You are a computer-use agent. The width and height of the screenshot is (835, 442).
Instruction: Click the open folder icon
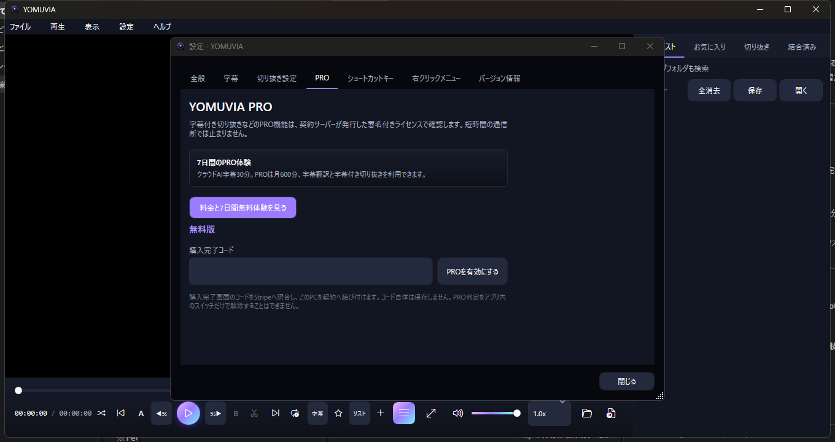pyautogui.click(x=586, y=413)
